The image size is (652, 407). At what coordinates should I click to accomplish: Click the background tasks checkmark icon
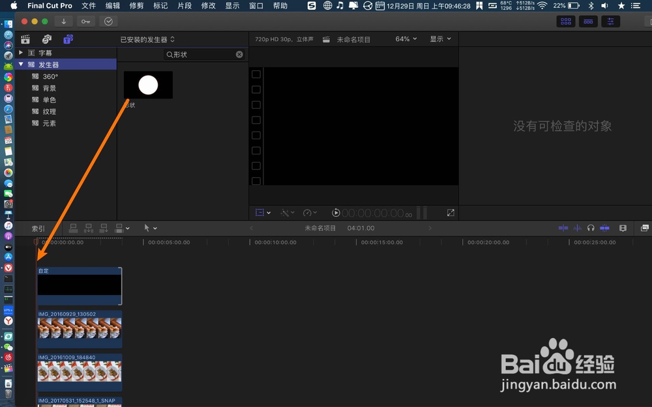108,21
